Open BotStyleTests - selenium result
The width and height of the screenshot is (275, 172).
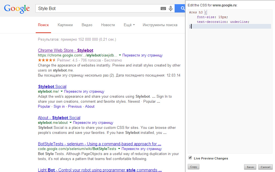(x=100, y=144)
